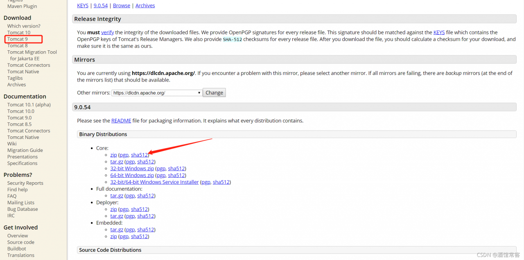524x260 pixels.
Task: Open Tomcat 9 download page in sidebar
Action: tap(18, 39)
